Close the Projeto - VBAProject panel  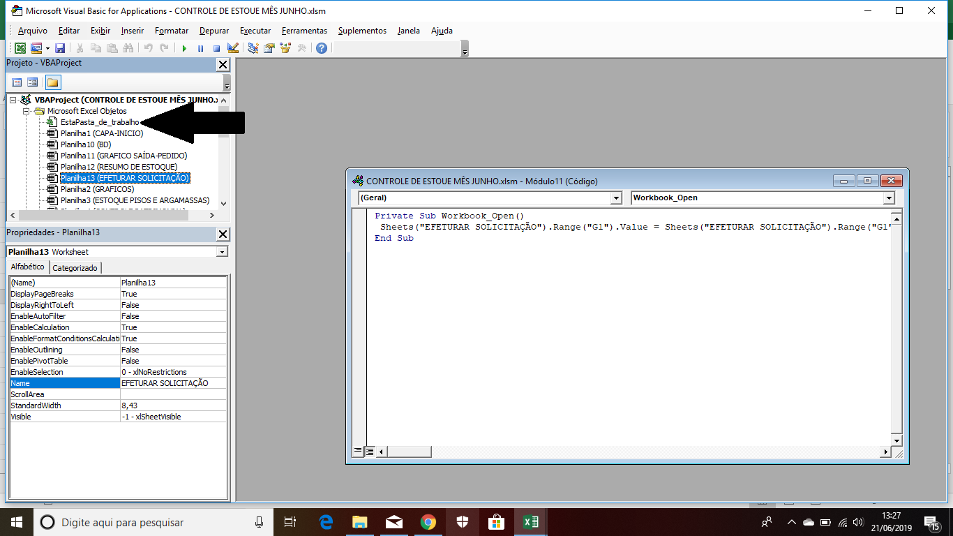[223, 64]
